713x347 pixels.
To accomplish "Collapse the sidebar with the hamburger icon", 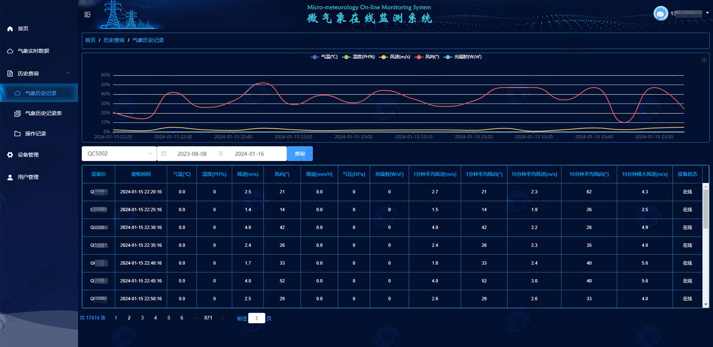I will (x=87, y=14).
